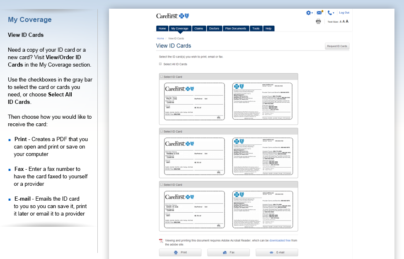
Task: Click the Print button below the cards
Action: pyautogui.click(x=180, y=252)
